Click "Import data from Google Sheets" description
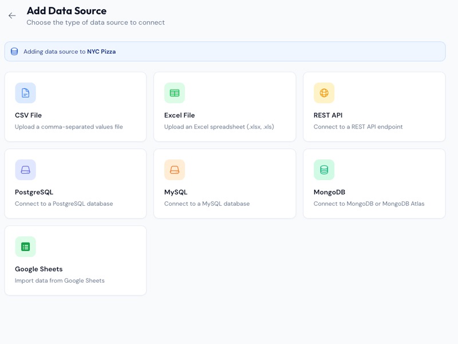Screen dimensions: 458x344 point(60,280)
